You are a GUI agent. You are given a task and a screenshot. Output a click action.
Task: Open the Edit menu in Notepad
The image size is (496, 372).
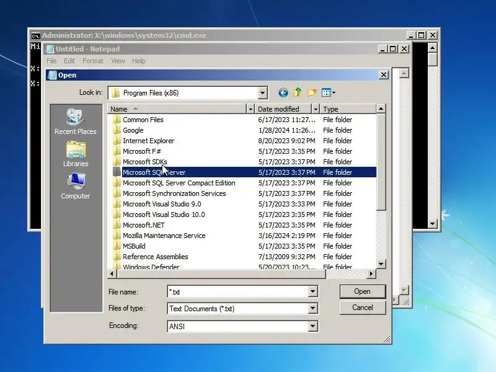69,61
